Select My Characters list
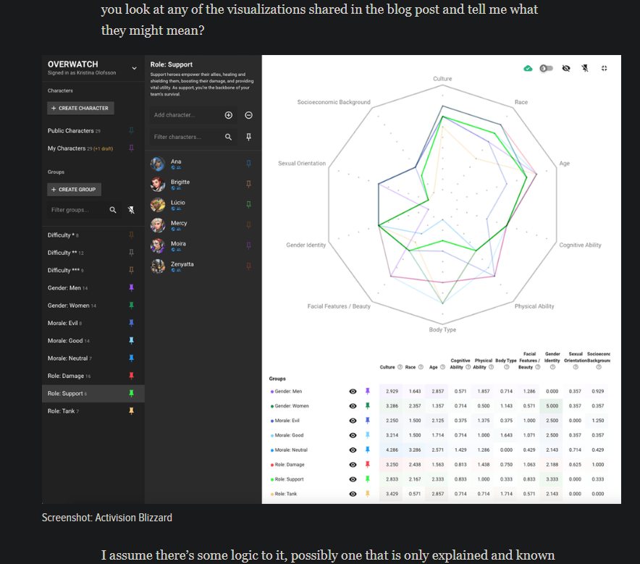640x564 pixels. click(80, 148)
